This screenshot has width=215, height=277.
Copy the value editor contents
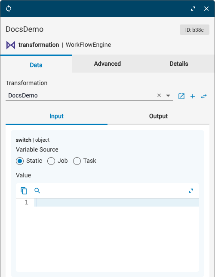pyautogui.click(x=24, y=191)
